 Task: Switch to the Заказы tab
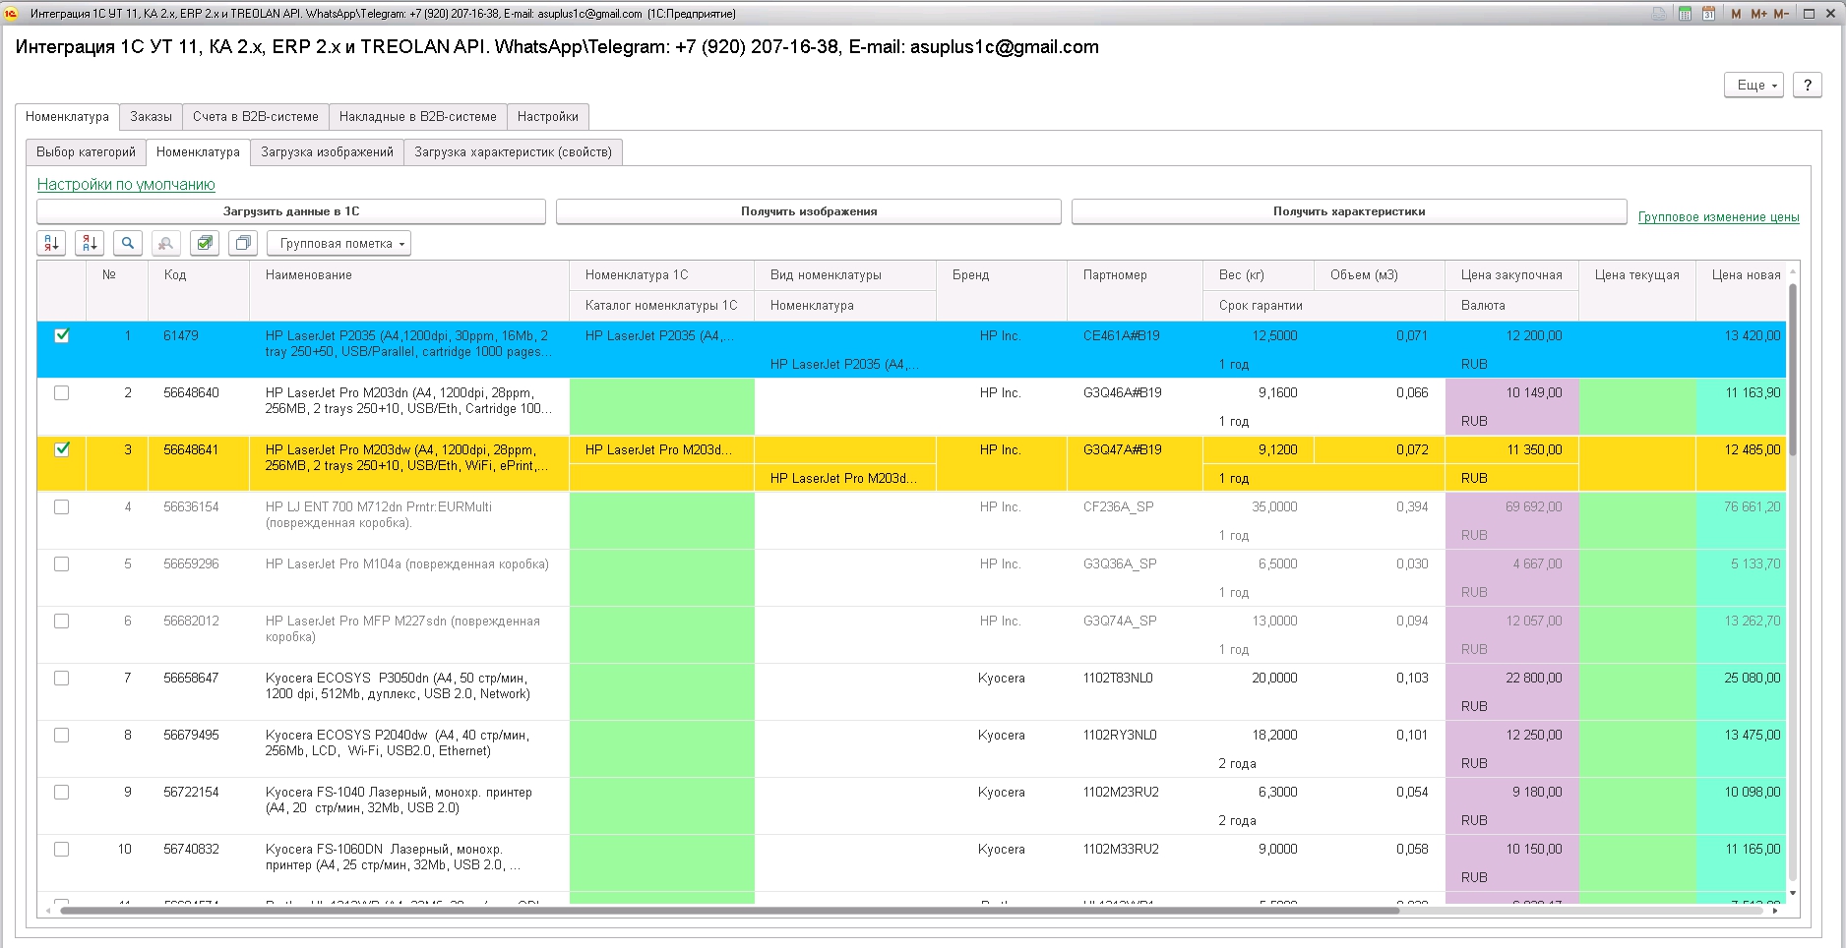pos(151,117)
